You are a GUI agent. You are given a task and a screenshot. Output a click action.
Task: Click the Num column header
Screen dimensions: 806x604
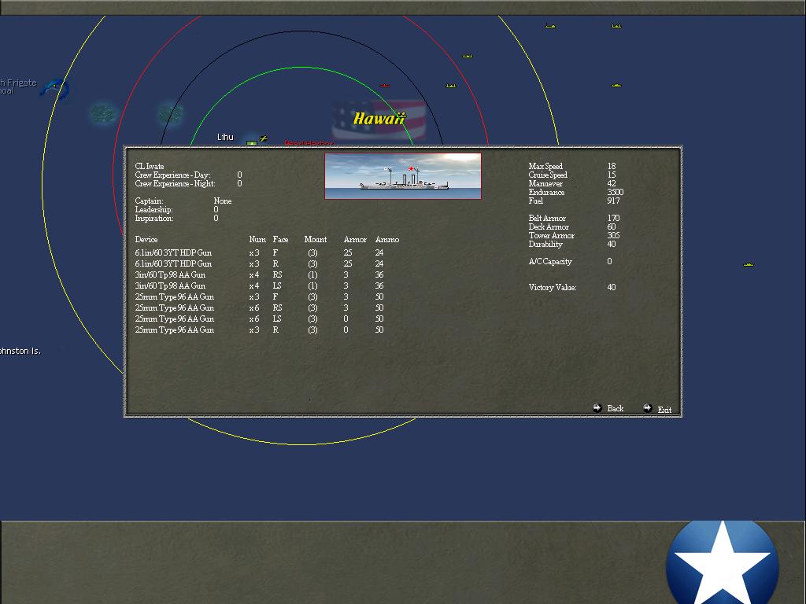coord(257,239)
